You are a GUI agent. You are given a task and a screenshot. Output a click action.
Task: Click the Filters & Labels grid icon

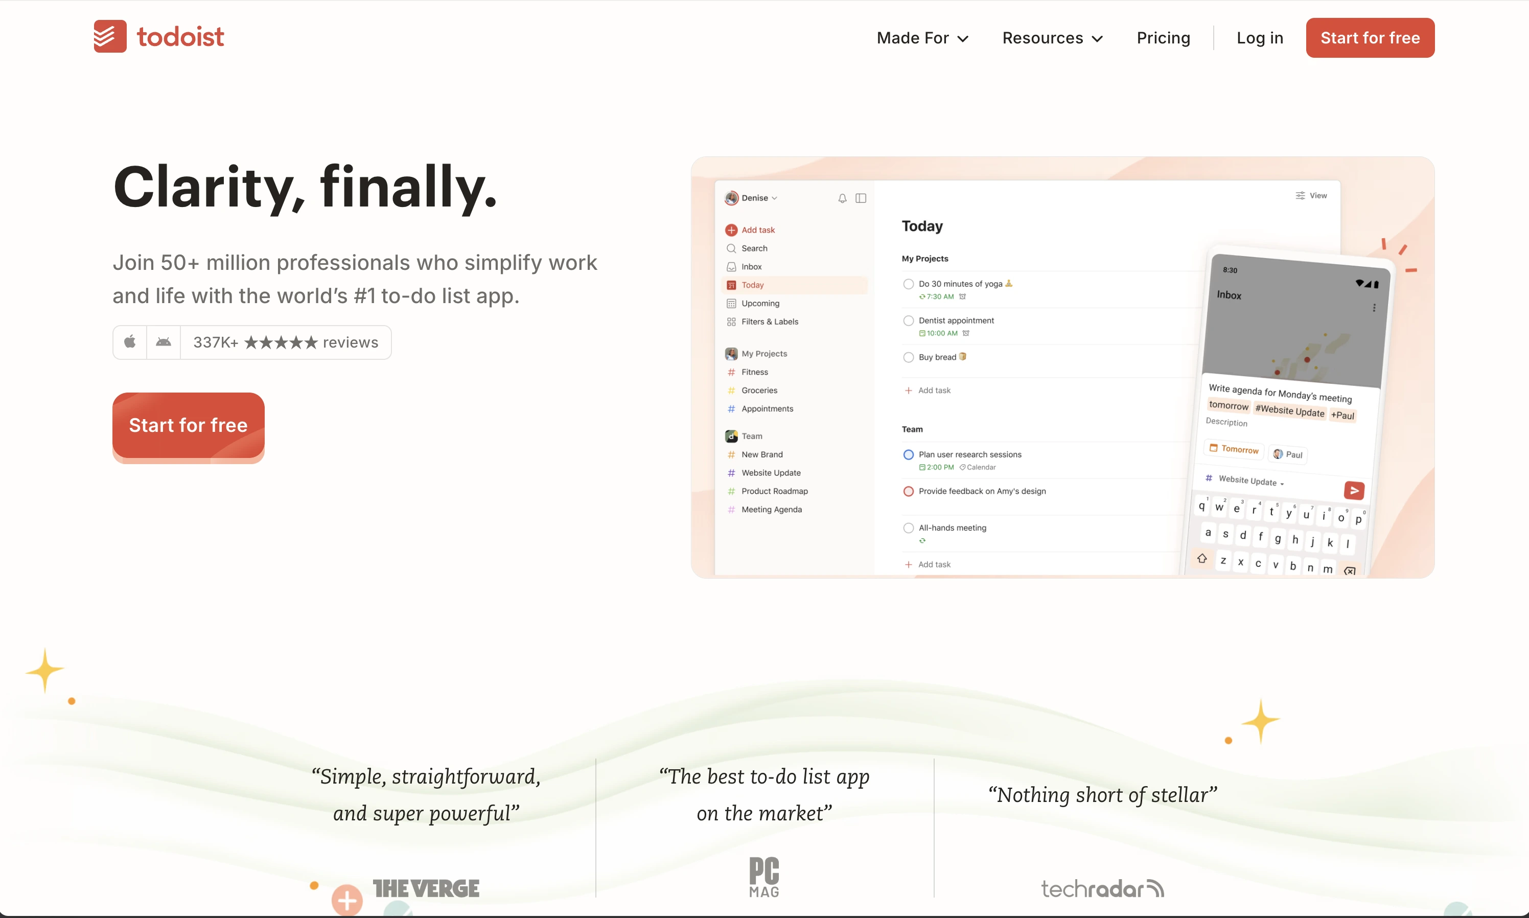(x=731, y=322)
